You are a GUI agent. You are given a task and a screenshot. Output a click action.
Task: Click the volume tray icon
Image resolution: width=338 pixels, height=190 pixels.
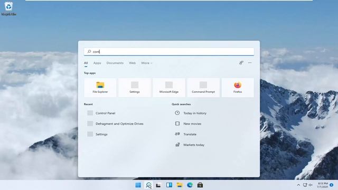tap(311, 185)
